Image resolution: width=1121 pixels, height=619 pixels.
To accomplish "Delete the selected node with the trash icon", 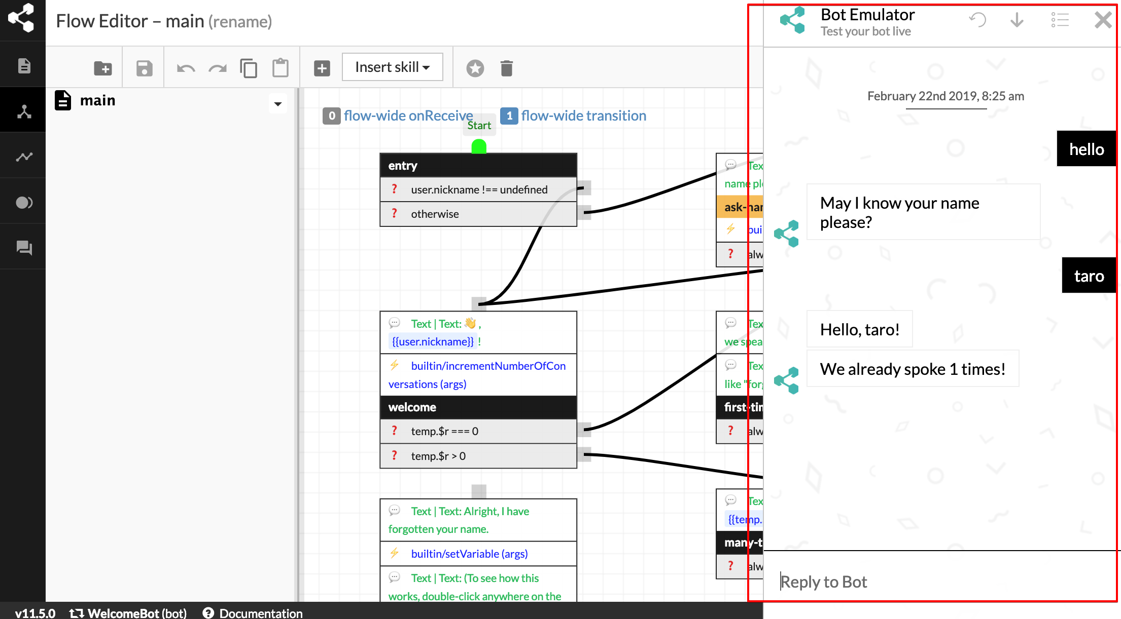I will coord(506,67).
